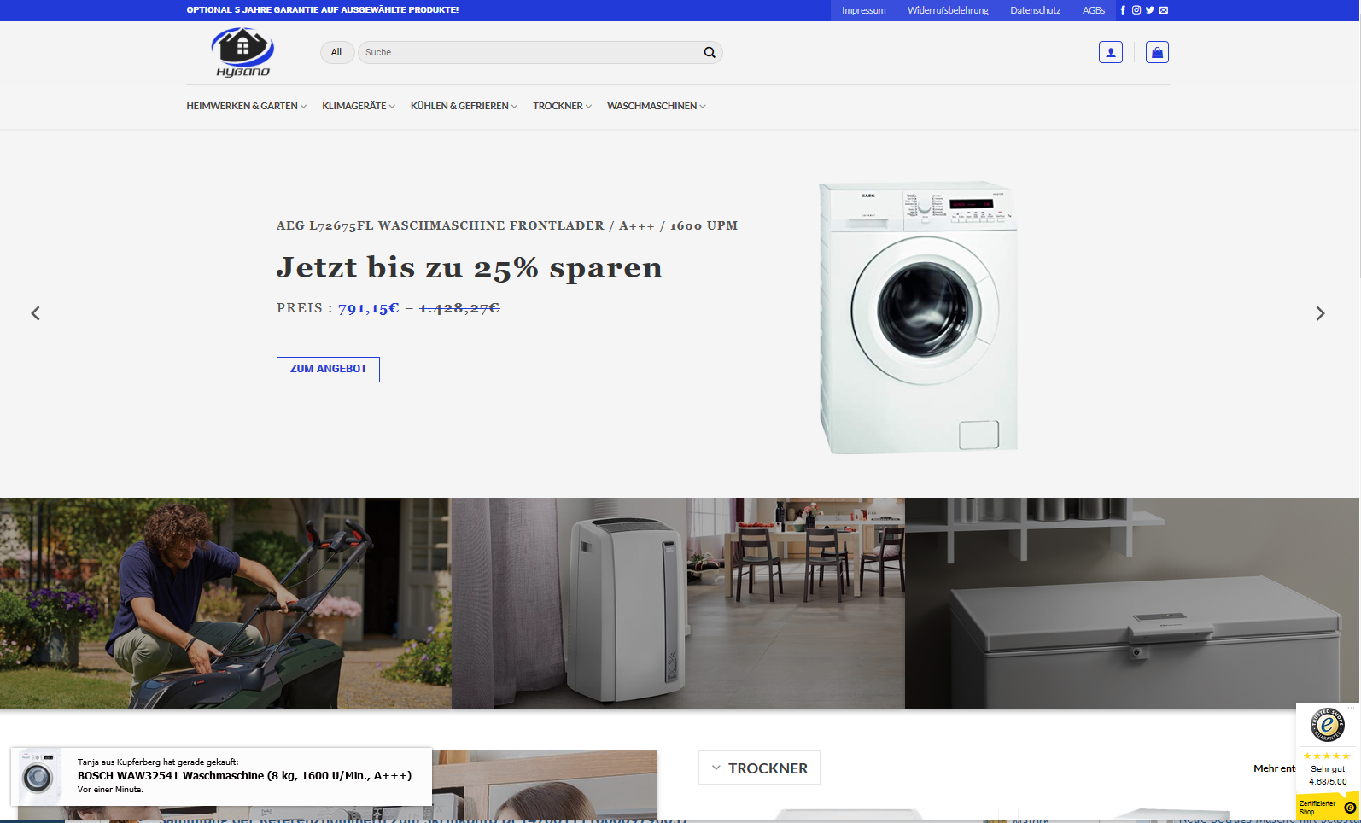Open the Datenschutz link
Image resolution: width=1361 pixels, height=823 pixels.
point(1036,10)
